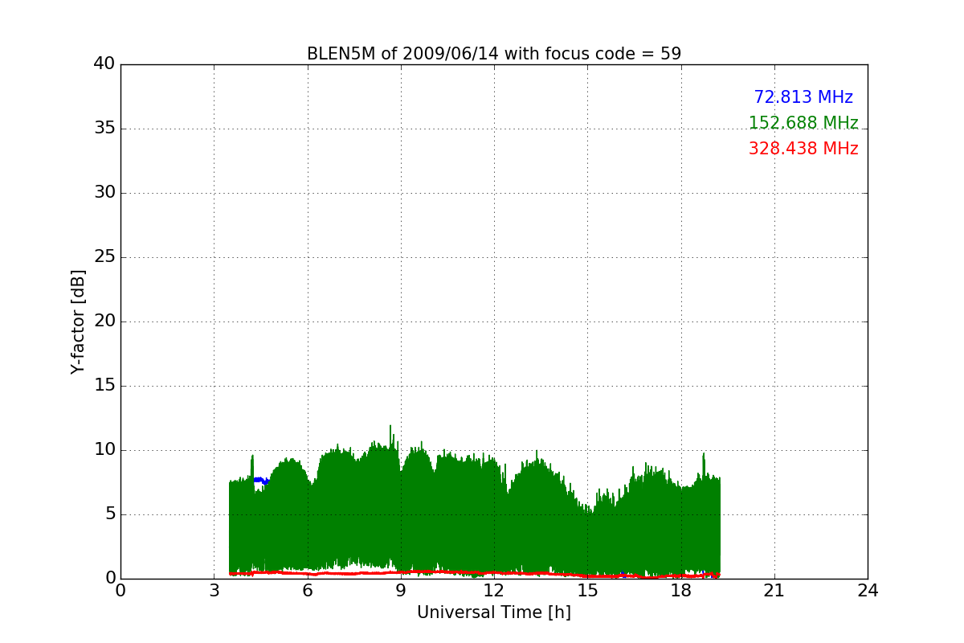Click x-axis tick label 6

308,591
